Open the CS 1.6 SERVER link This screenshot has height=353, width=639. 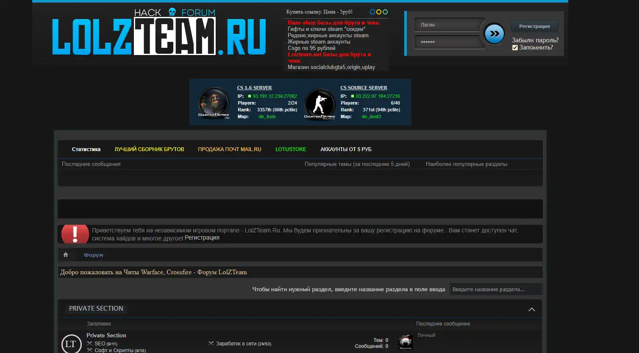pyautogui.click(x=254, y=88)
